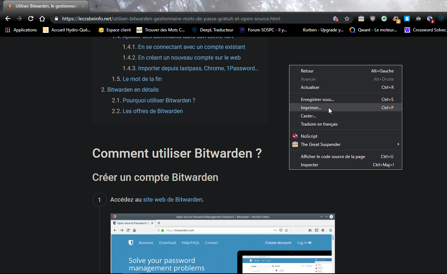
Task: Open the Applications shortcut in bookmarks bar
Action: pyautogui.click(x=21, y=30)
